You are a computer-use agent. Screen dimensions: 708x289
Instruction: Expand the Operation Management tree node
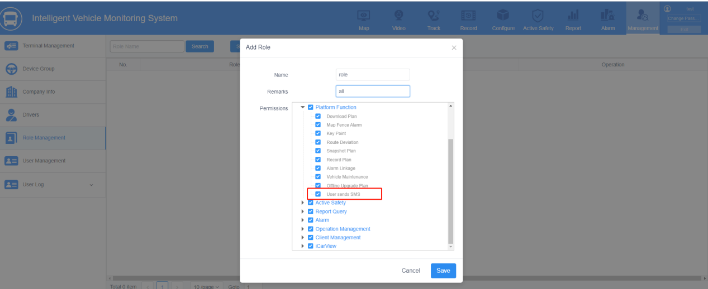point(303,229)
